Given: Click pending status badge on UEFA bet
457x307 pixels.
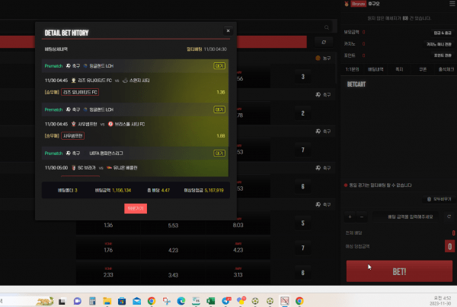Looking at the screenshot, I should tap(219, 153).
